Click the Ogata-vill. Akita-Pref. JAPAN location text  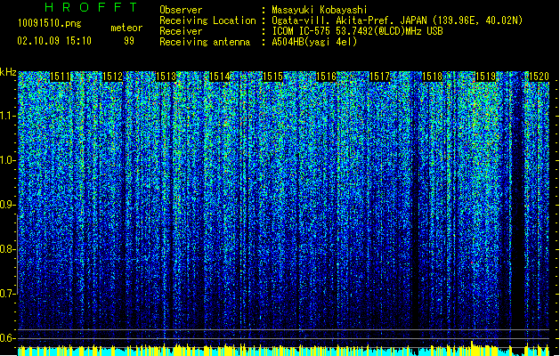pos(397,20)
